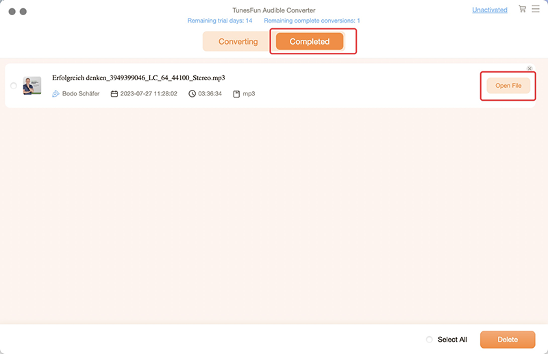
Task: Click the second gray window control dot
Action: pos(23,12)
